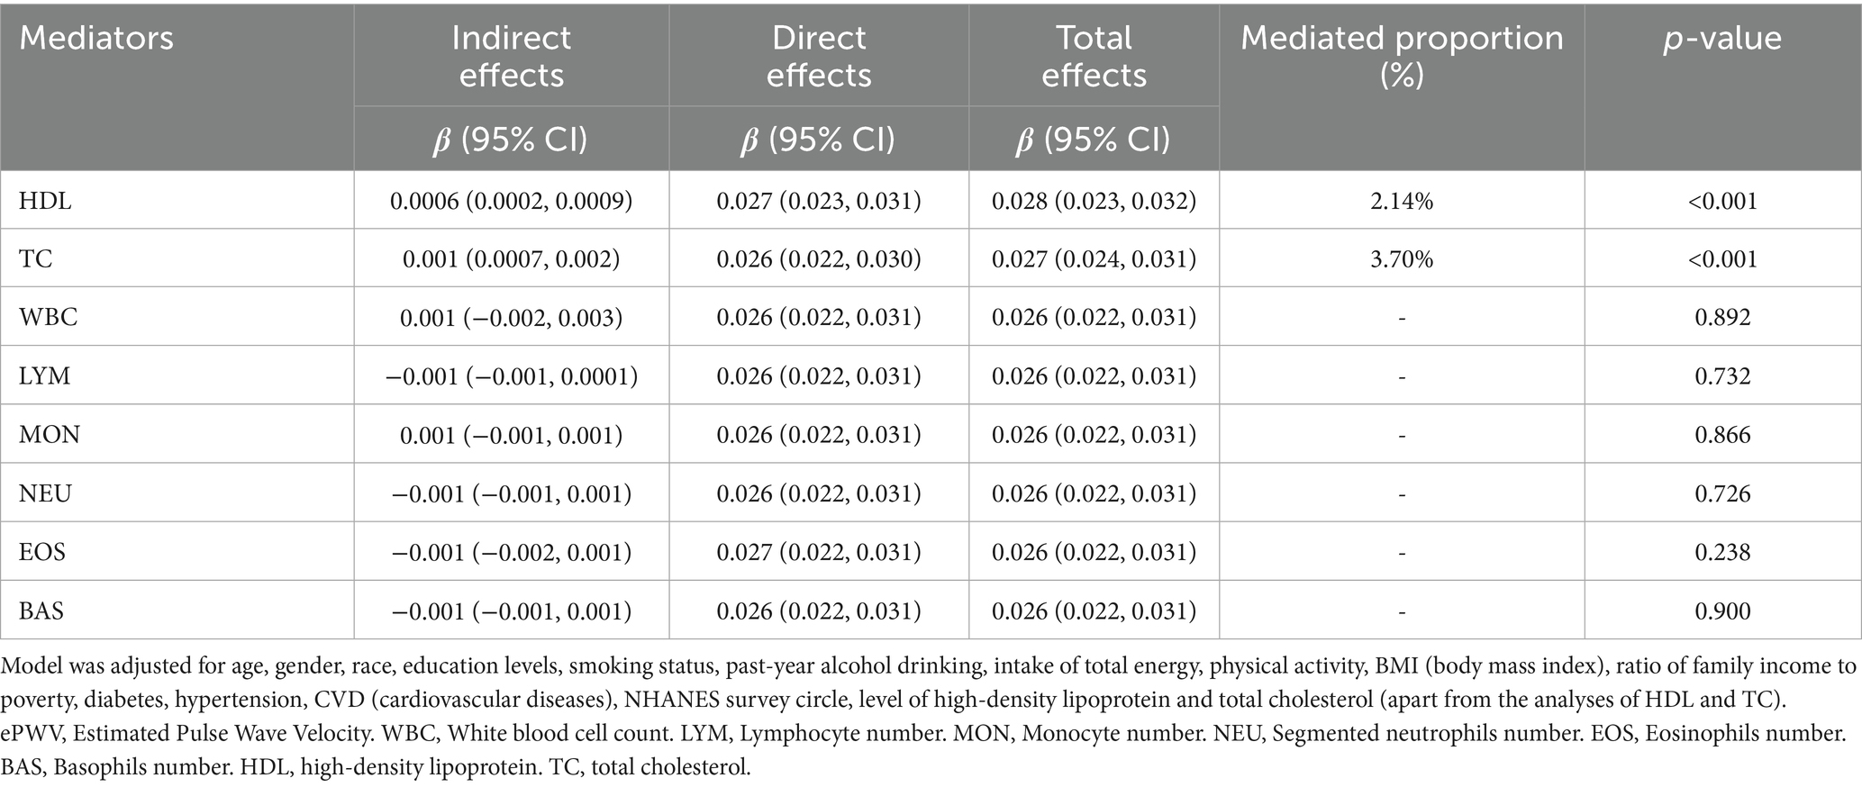Select the MON row label
The height and width of the screenshot is (787, 1862).
pyautogui.click(x=50, y=435)
